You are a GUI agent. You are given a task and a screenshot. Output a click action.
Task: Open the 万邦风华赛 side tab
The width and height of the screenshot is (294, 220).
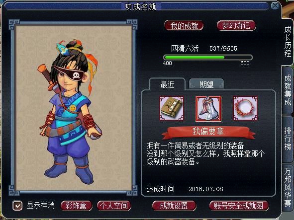pyautogui.click(x=288, y=187)
